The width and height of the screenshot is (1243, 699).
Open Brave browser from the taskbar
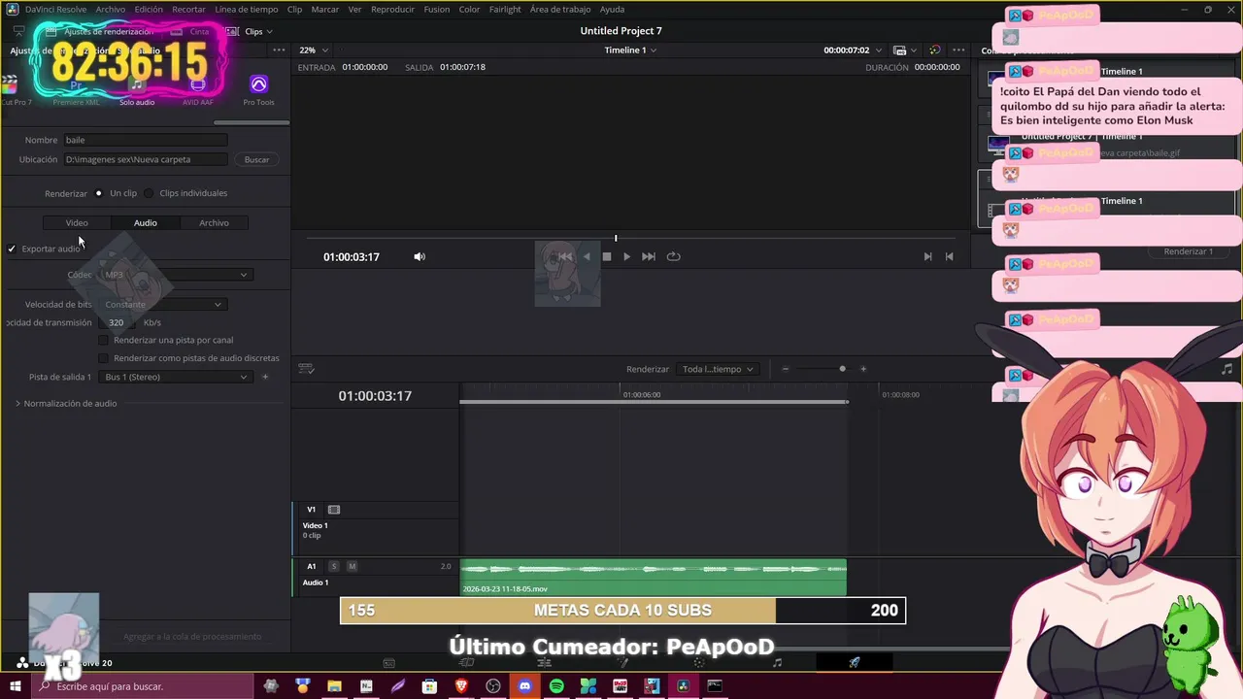461,686
